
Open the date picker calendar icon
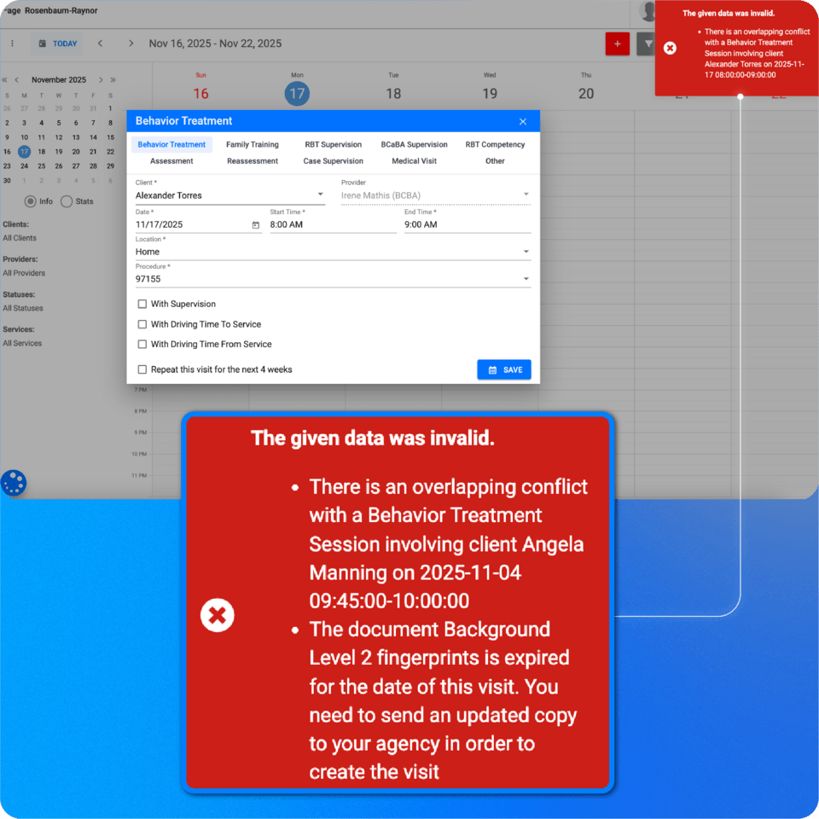click(x=255, y=225)
